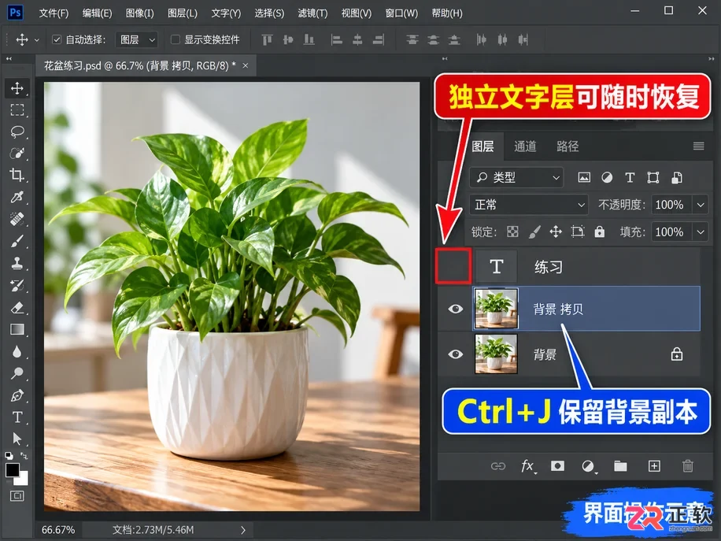Select the Dodge tool

(17, 373)
